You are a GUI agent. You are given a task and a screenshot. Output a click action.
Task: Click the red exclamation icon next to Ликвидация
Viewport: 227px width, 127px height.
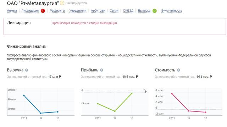[x=43, y=11]
